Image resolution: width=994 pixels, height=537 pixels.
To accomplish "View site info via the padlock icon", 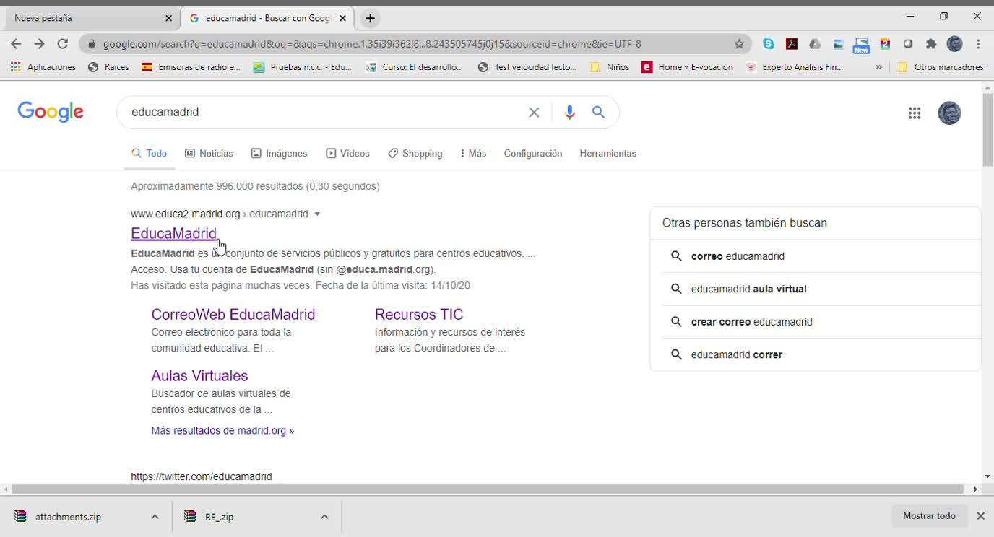I will click(x=91, y=44).
